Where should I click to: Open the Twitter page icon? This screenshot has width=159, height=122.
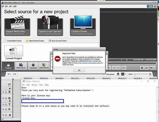click(x=152, y=6)
